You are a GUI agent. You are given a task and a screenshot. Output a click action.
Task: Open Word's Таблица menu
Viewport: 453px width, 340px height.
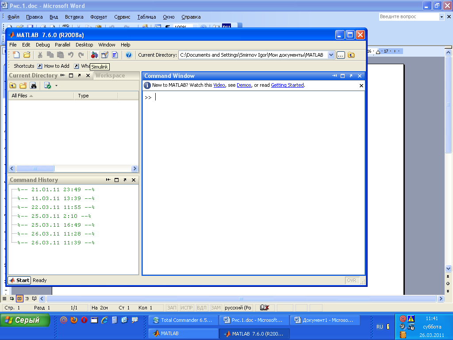click(x=146, y=17)
